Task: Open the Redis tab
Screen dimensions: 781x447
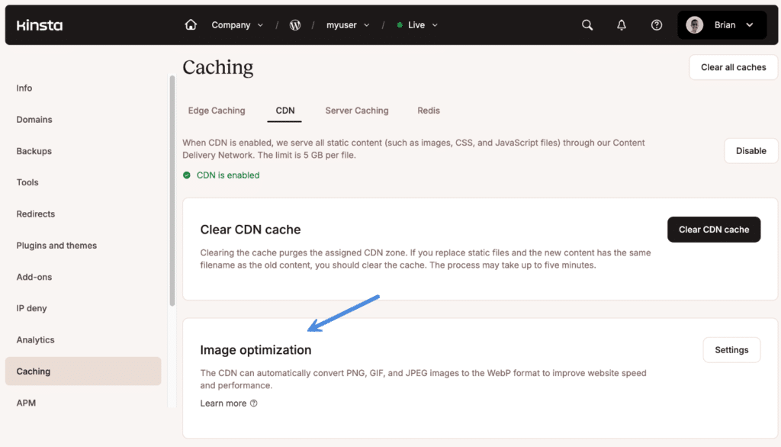Action: click(x=429, y=111)
